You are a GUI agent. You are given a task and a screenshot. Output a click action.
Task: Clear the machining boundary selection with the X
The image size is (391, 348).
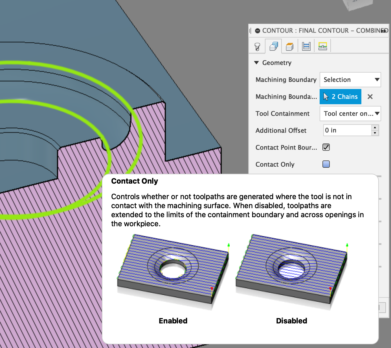[370, 97]
